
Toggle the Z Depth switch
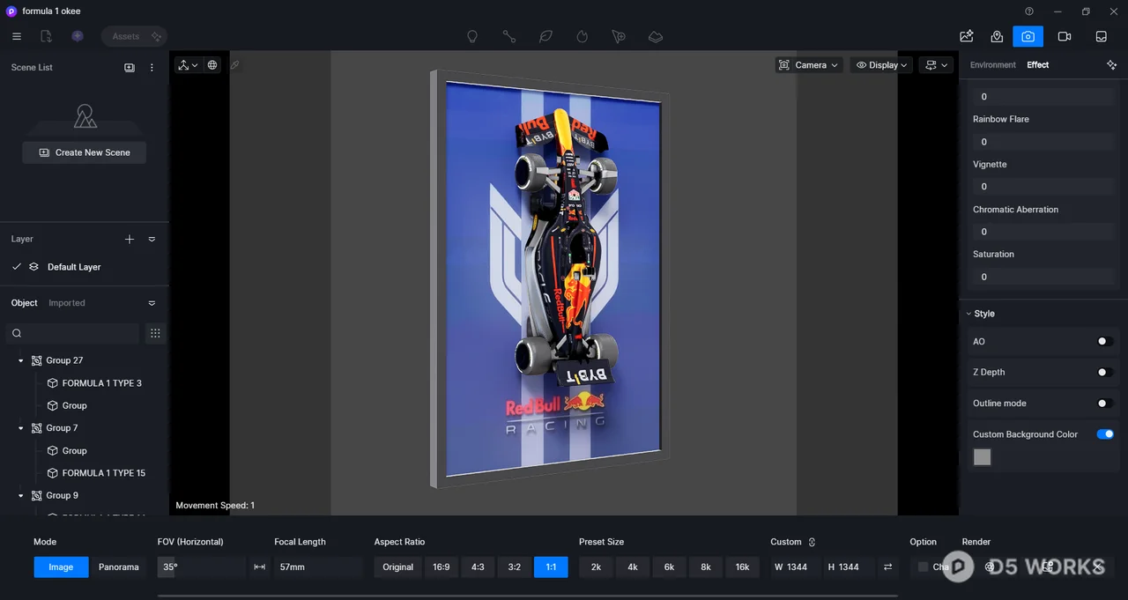pos(1104,373)
